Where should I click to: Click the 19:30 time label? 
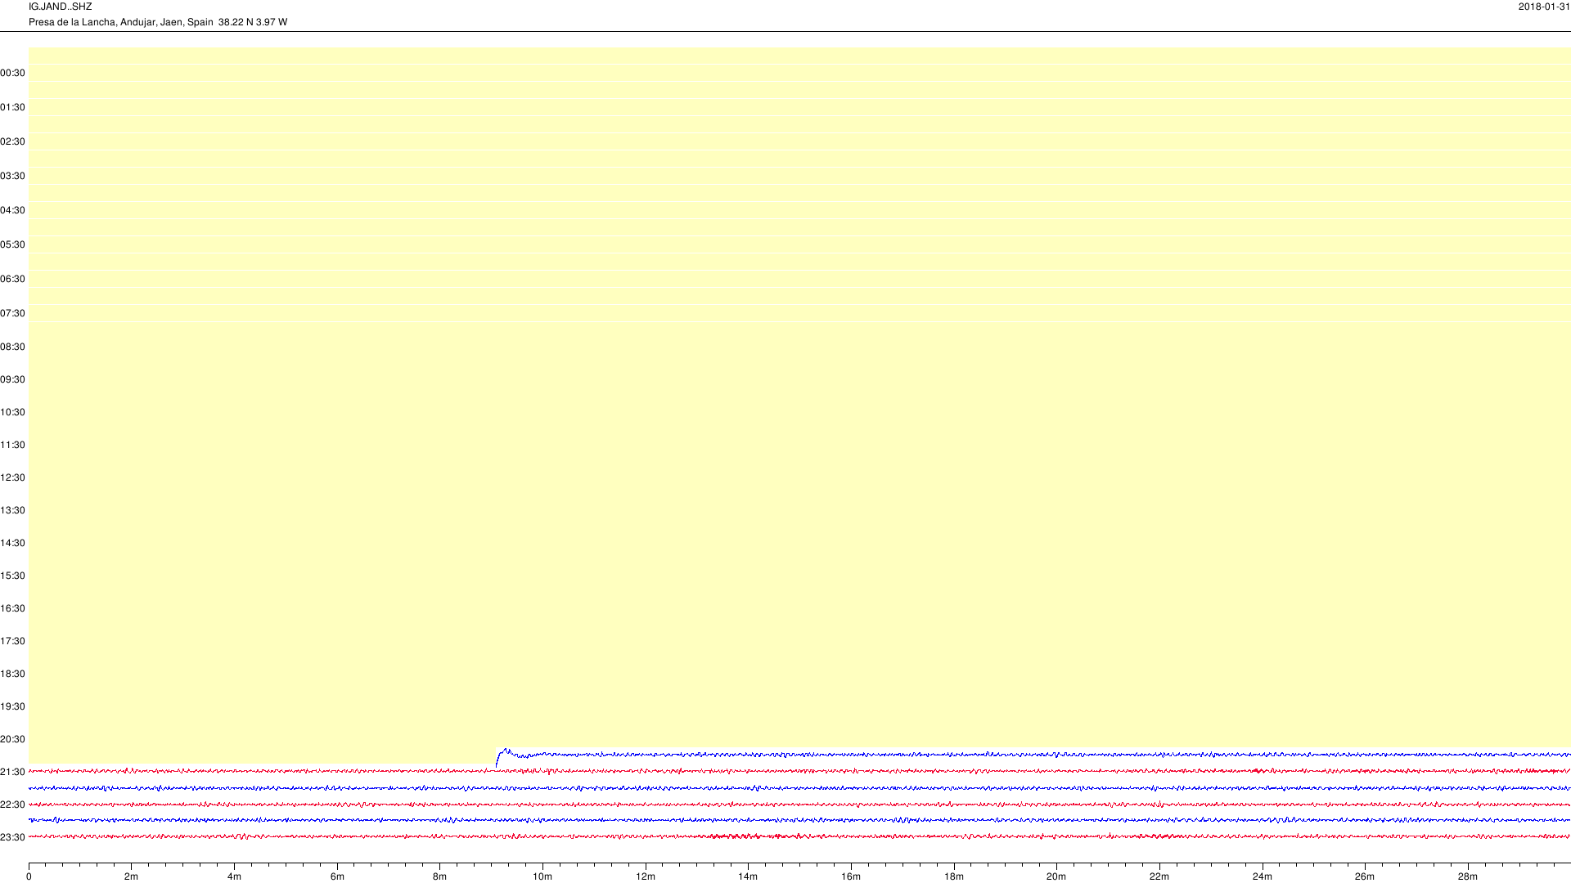(x=12, y=706)
